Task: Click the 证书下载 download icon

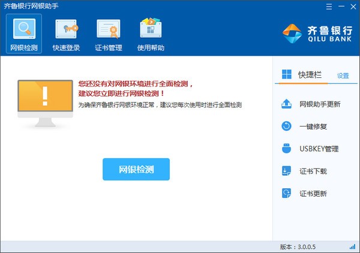Action: tap(286, 171)
